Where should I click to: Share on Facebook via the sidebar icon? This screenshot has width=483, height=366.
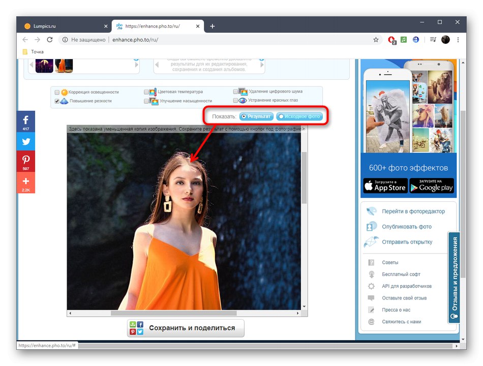(26, 121)
